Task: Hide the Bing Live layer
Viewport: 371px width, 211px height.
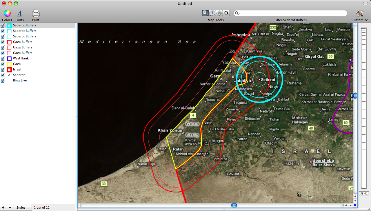Action: pyautogui.click(x=3, y=81)
